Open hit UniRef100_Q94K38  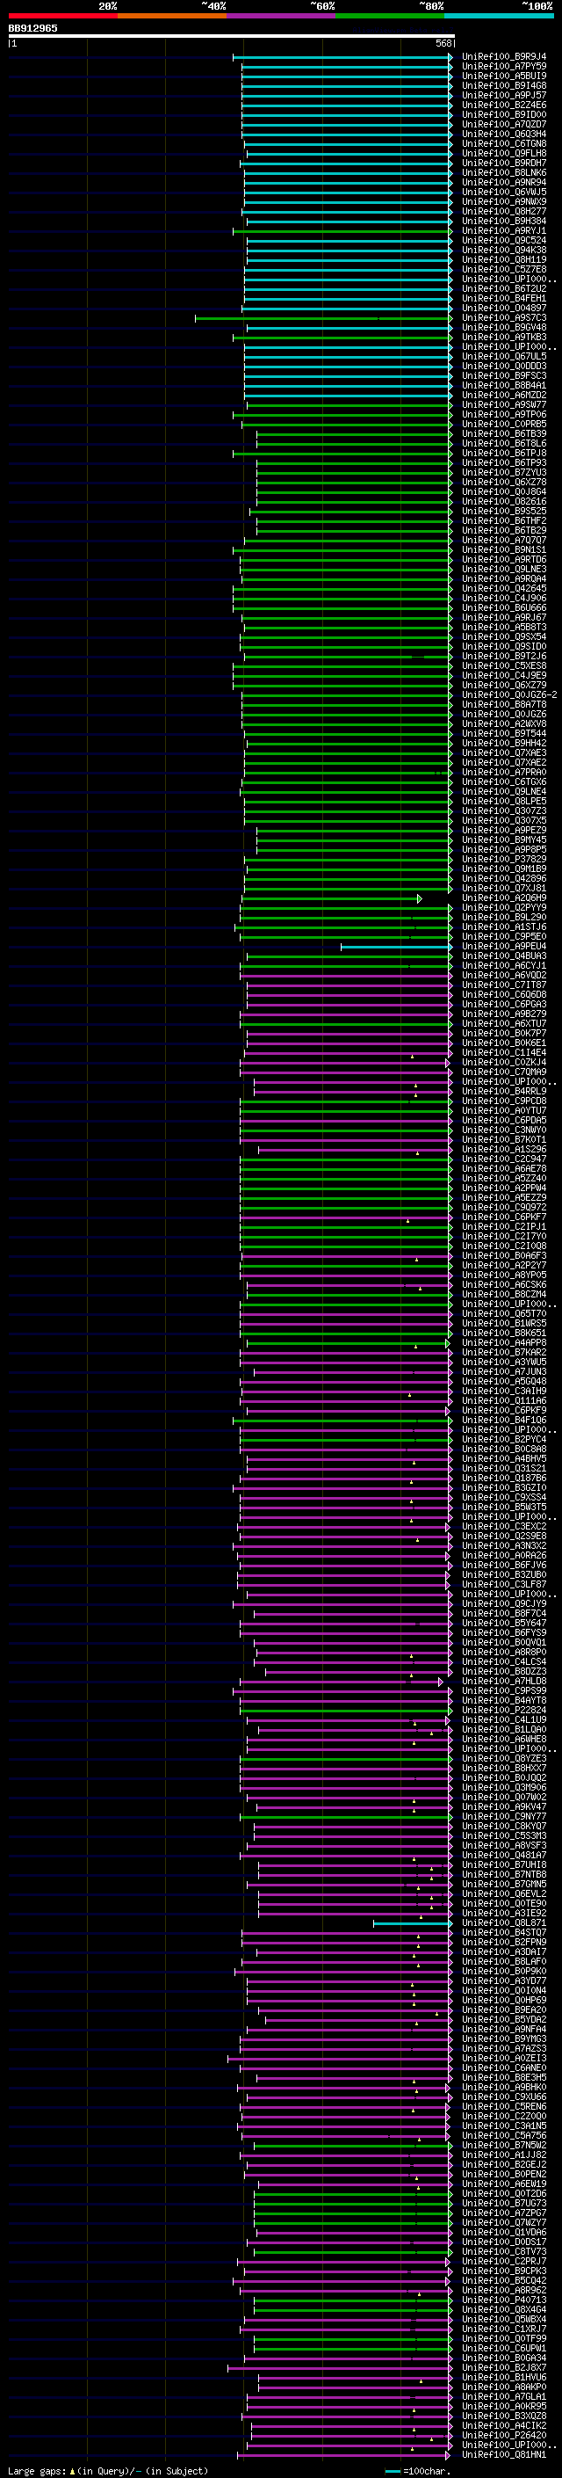(503, 251)
